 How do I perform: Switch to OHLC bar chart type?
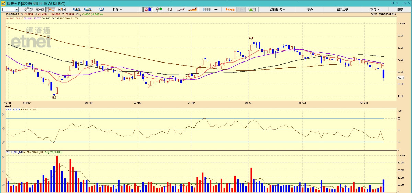click(x=169, y=9)
